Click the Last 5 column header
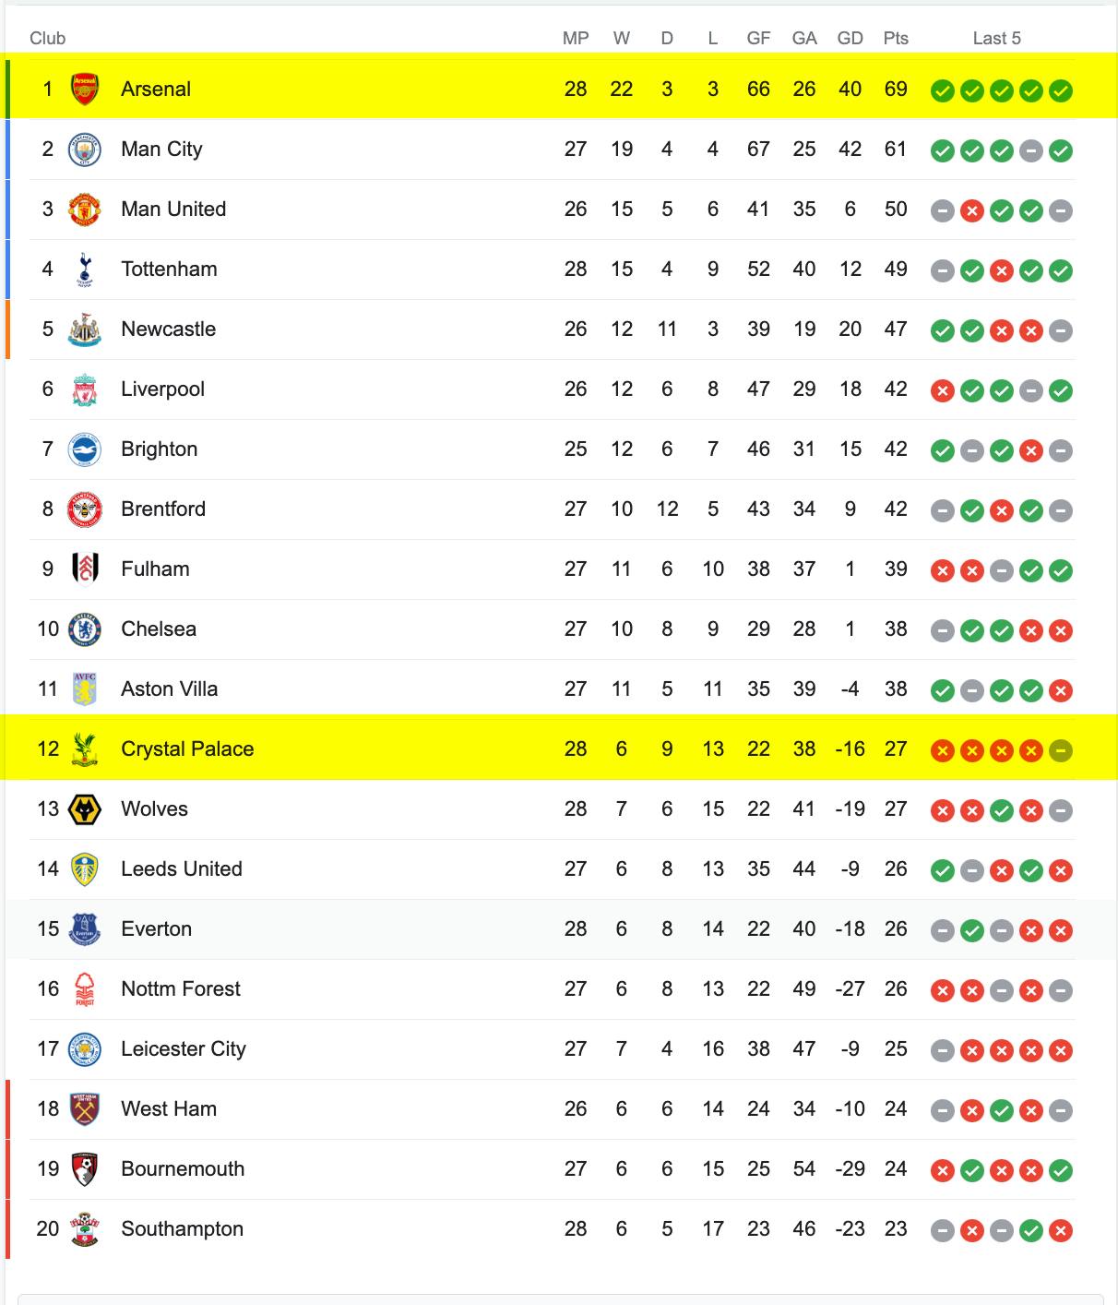The height and width of the screenshot is (1305, 1118). pos(996,39)
